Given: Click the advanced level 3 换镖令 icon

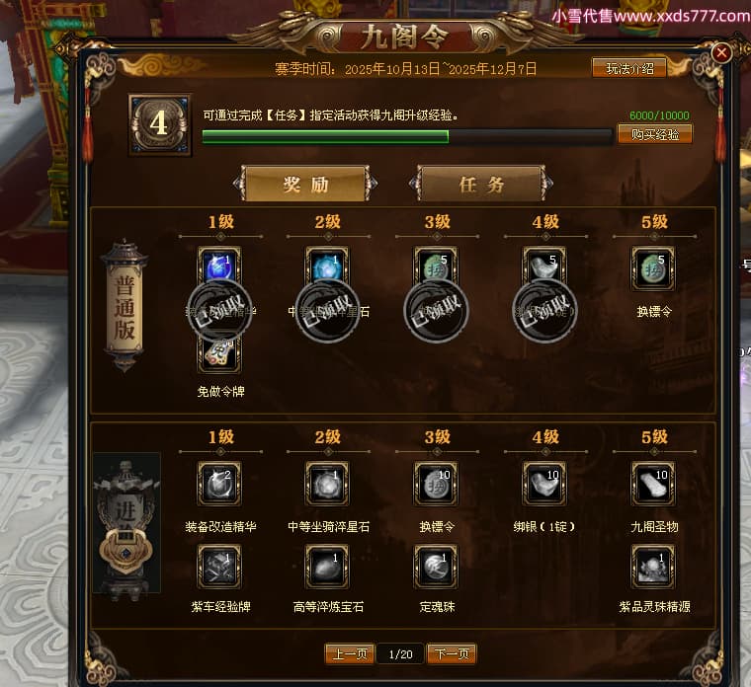Looking at the screenshot, I should click(436, 484).
